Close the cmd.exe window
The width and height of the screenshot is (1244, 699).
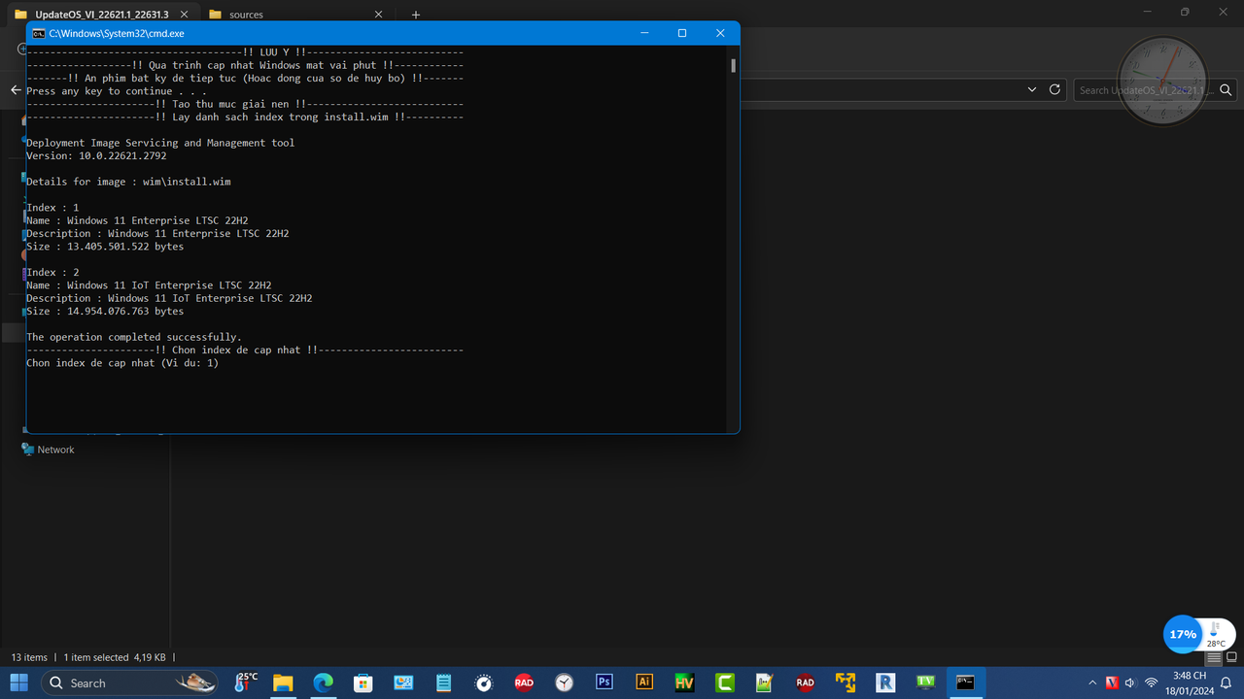point(720,33)
